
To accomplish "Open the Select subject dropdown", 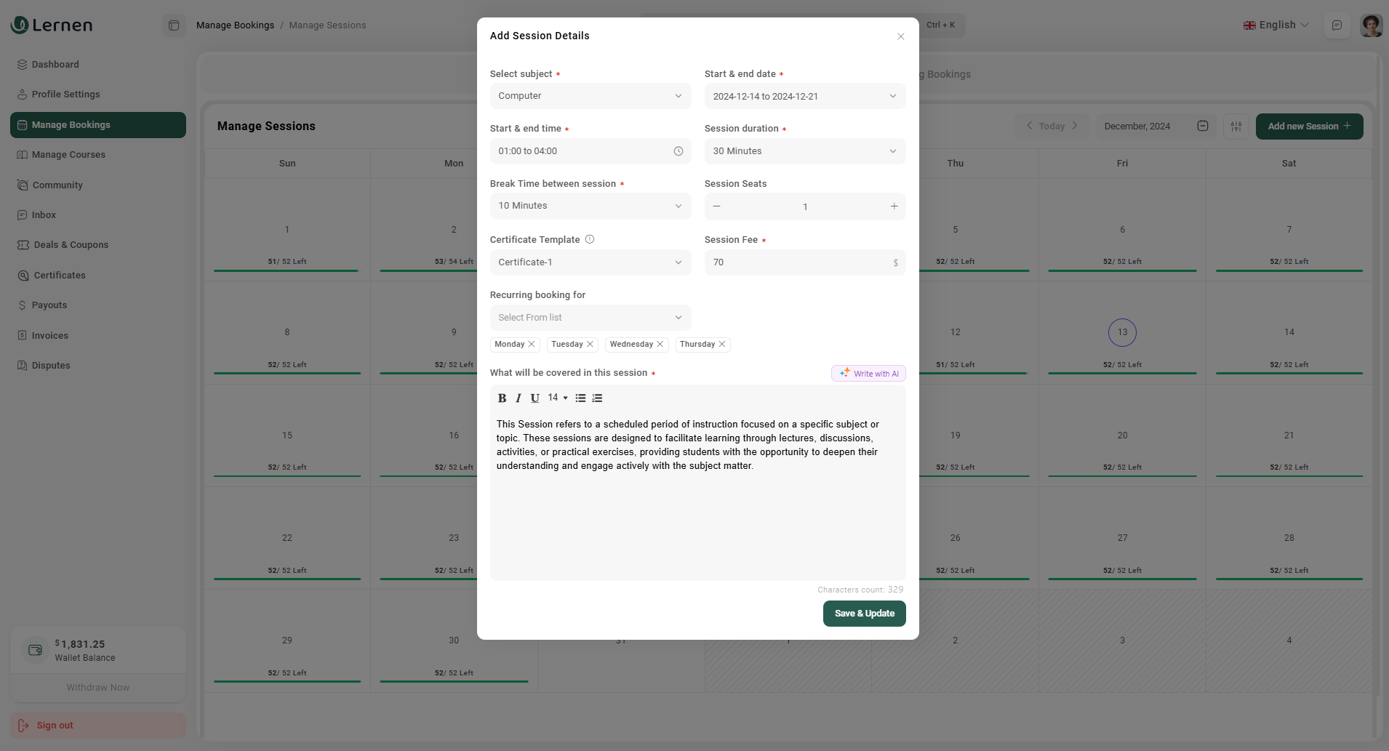I will click(x=590, y=96).
